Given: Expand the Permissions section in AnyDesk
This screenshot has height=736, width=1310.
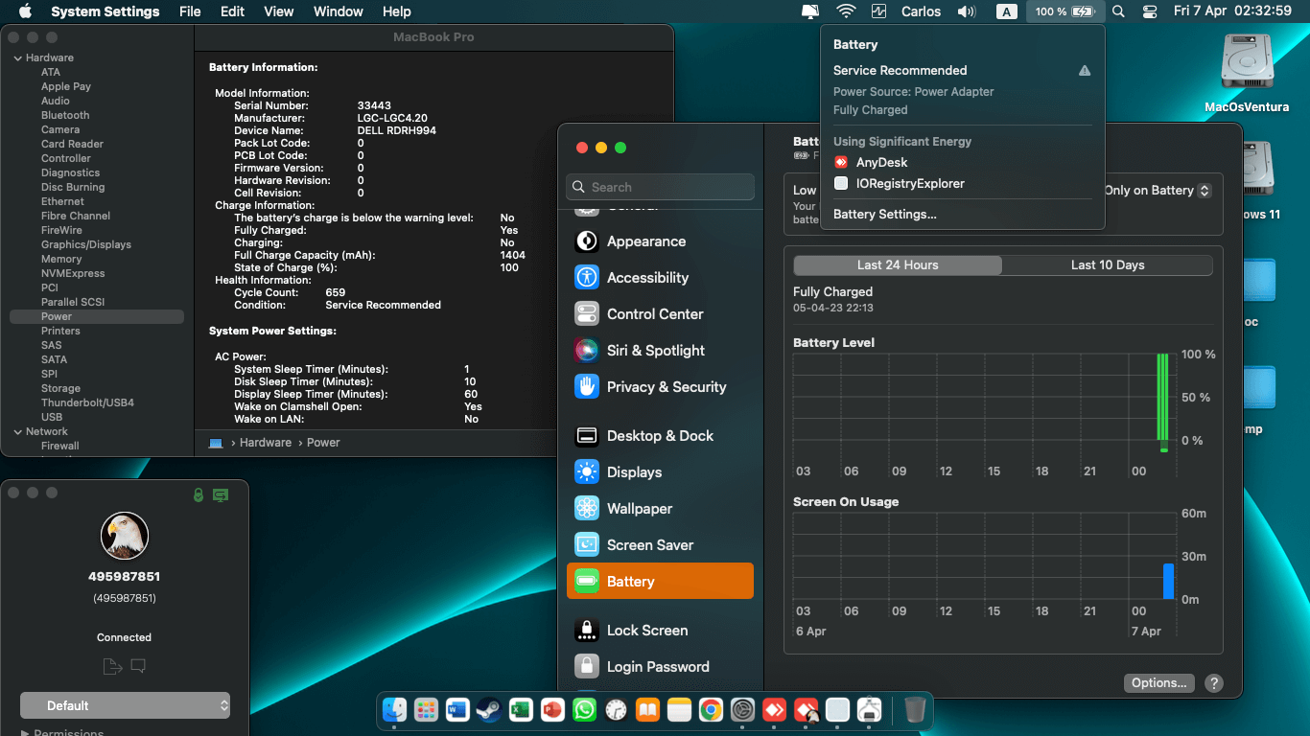Looking at the screenshot, I should pyautogui.click(x=25, y=733).
